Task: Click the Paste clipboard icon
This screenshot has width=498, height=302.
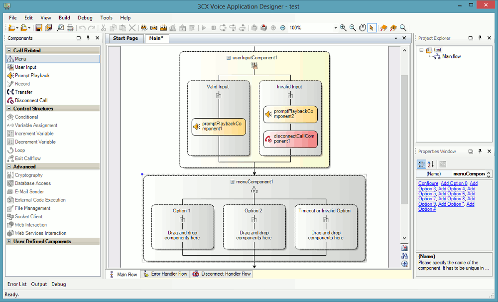Action: [123, 28]
